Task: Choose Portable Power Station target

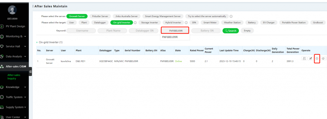Action: tap(294, 23)
